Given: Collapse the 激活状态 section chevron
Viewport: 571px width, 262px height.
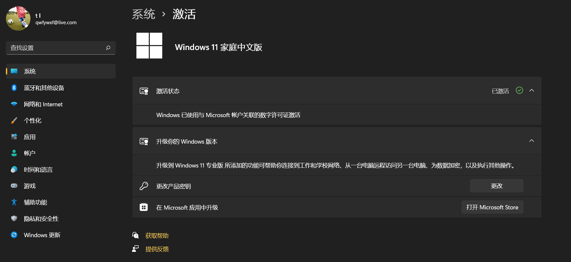Looking at the screenshot, I should tap(532, 90).
